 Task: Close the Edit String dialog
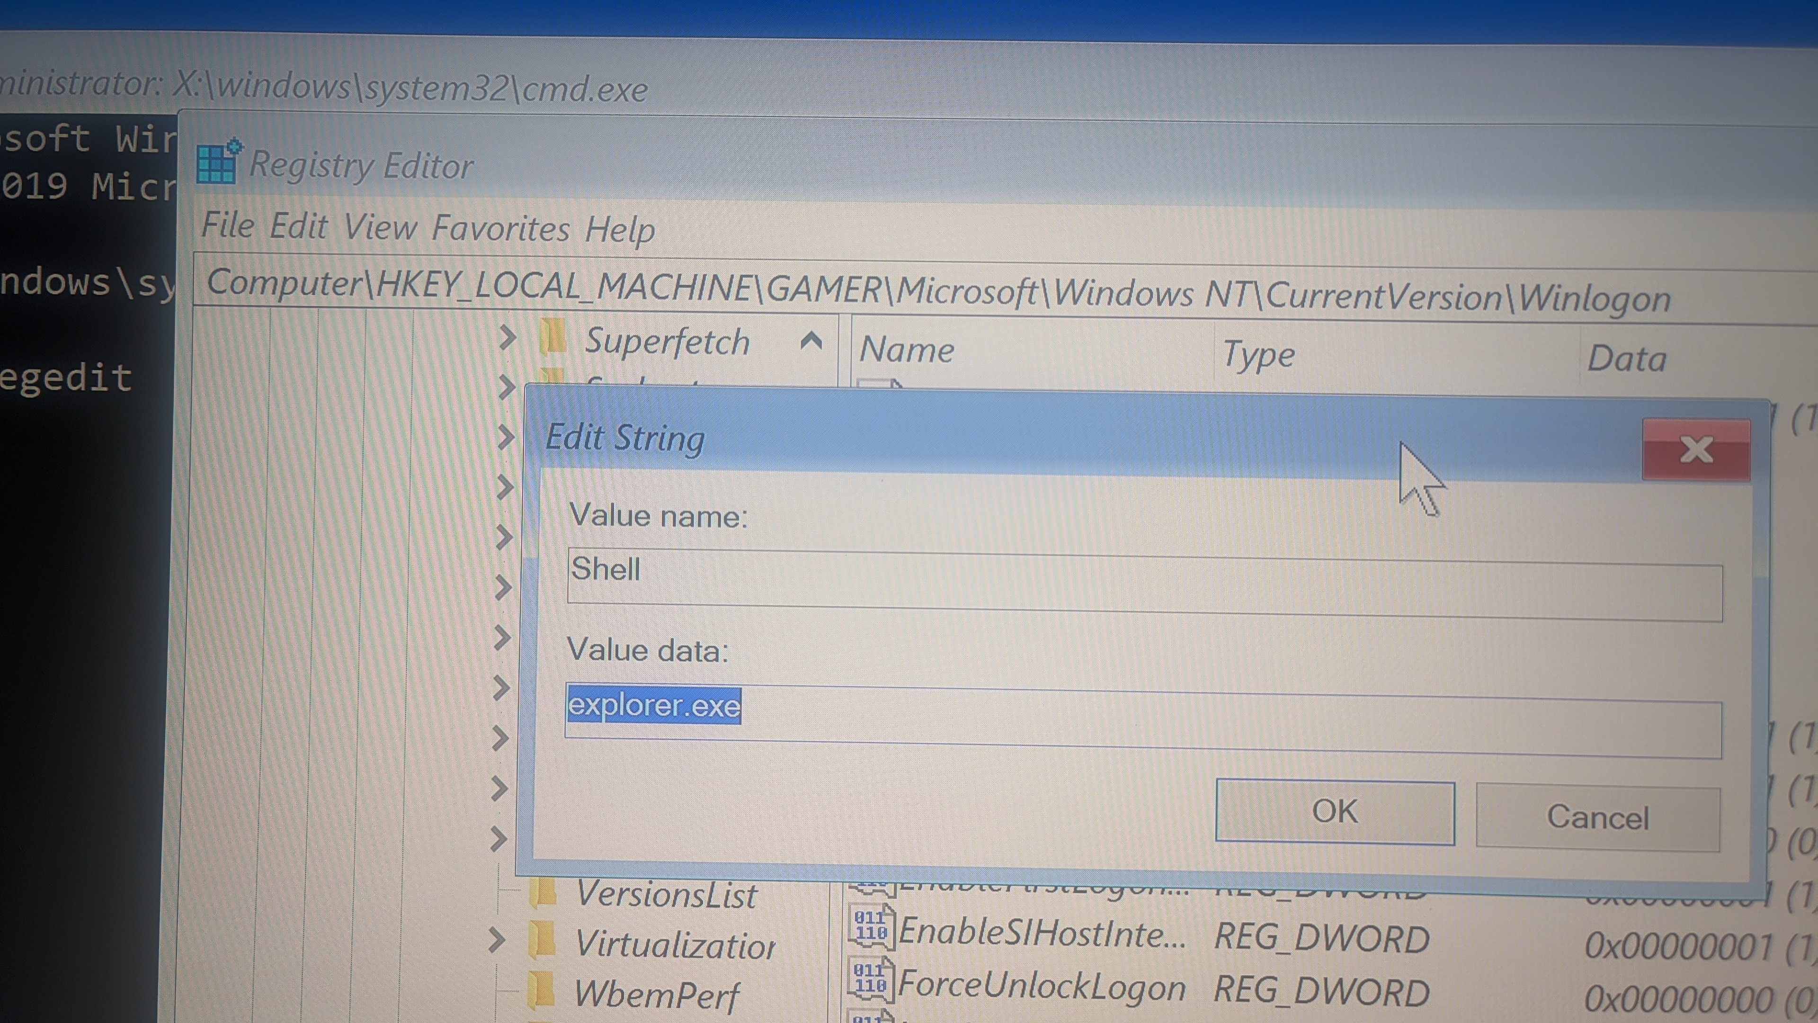[1696, 450]
